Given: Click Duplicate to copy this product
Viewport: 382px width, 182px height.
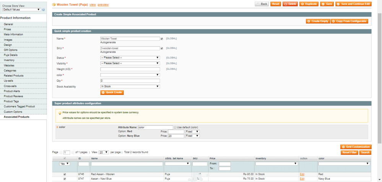Looking at the screenshot, I should click(x=309, y=4).
